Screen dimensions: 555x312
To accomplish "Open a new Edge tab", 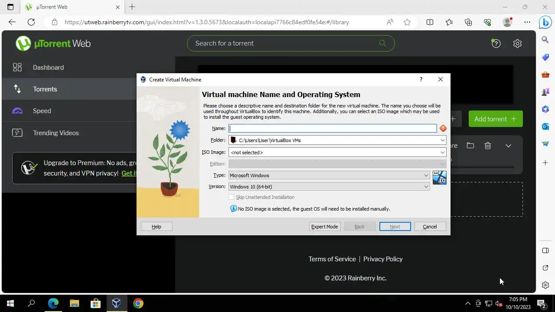I will [132, 7].
